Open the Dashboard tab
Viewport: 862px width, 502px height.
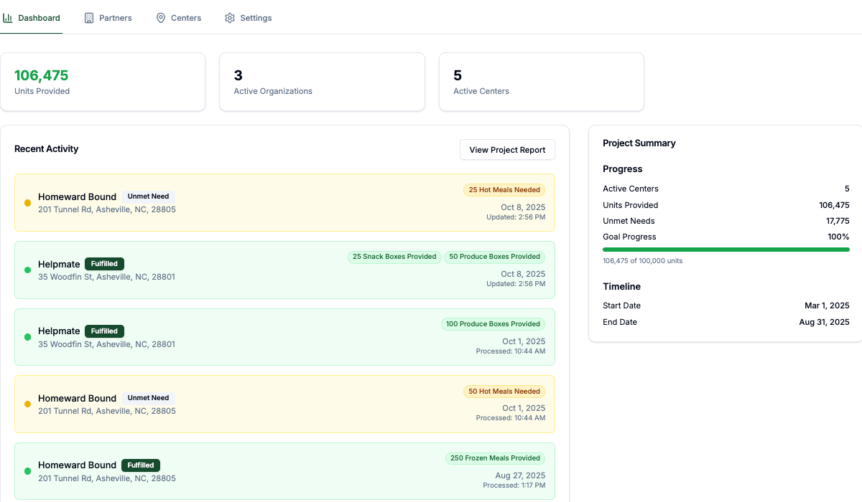pos(32,18)
